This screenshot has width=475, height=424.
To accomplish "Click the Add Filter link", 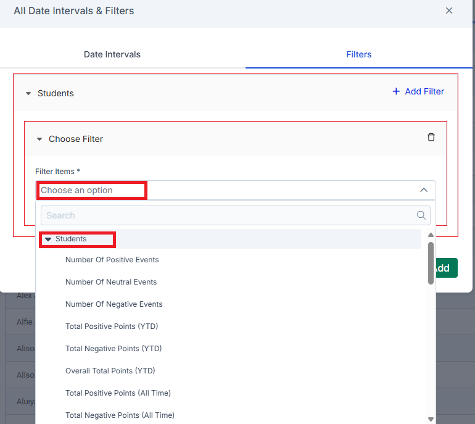I will click(418, 91).
